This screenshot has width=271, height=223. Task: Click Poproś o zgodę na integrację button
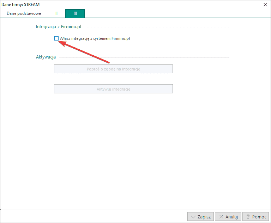point(113,69)
